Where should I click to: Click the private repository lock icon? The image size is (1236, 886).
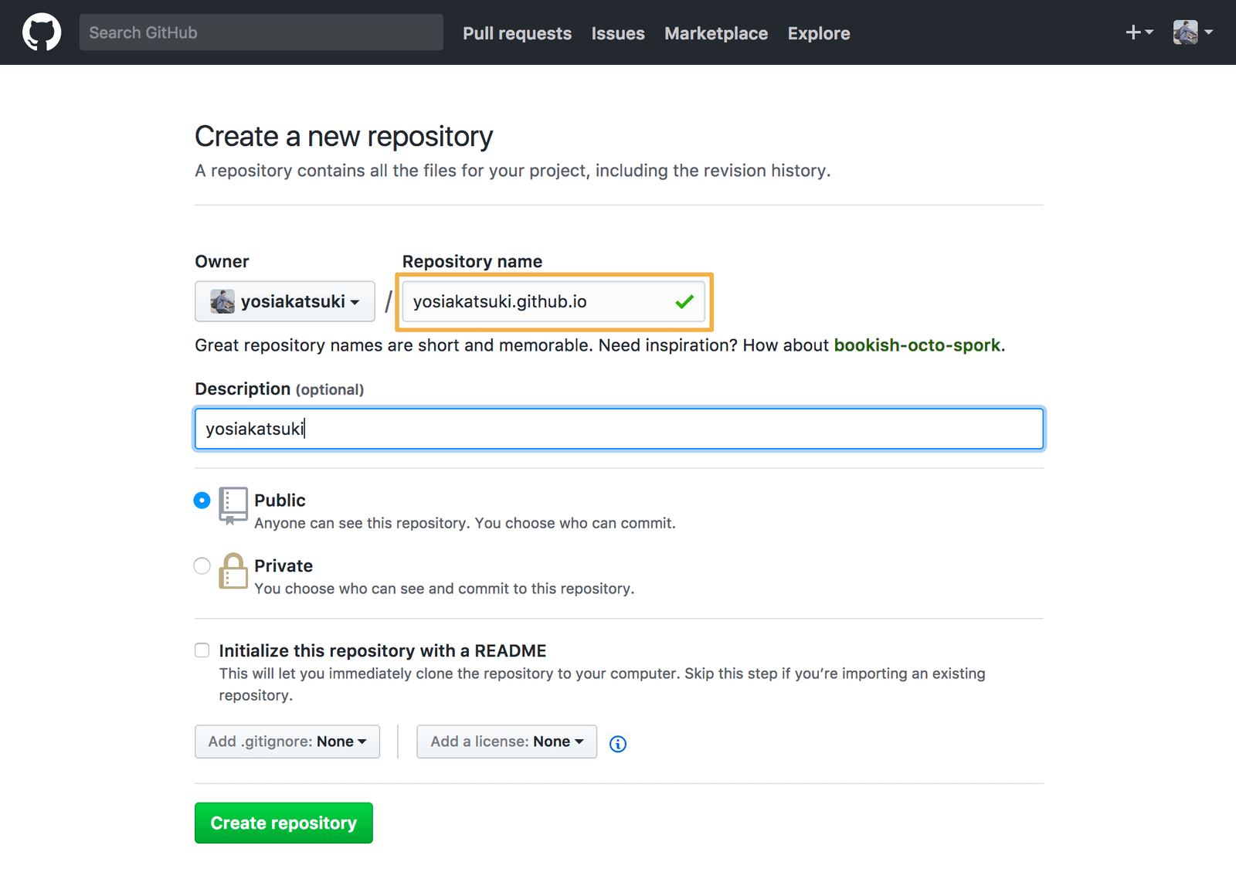point(233,572)
